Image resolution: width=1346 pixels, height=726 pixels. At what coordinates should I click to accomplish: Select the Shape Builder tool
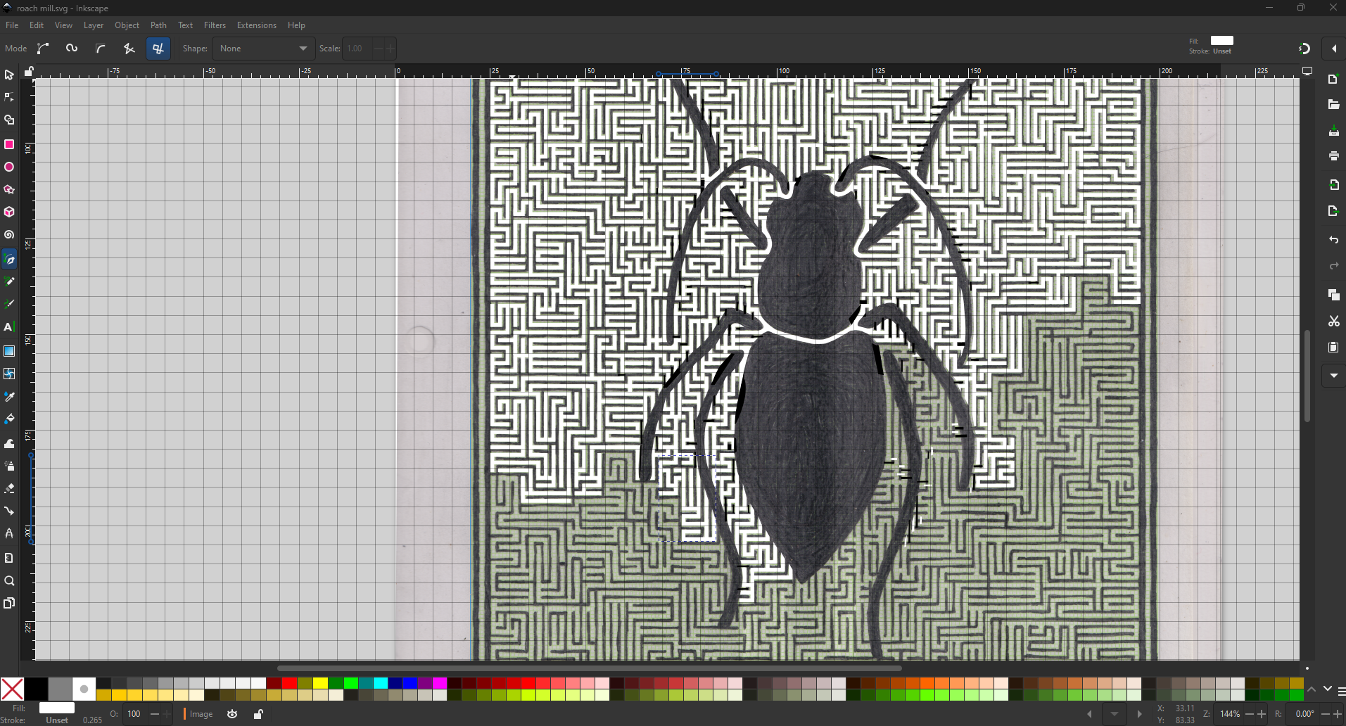[9, 120]
